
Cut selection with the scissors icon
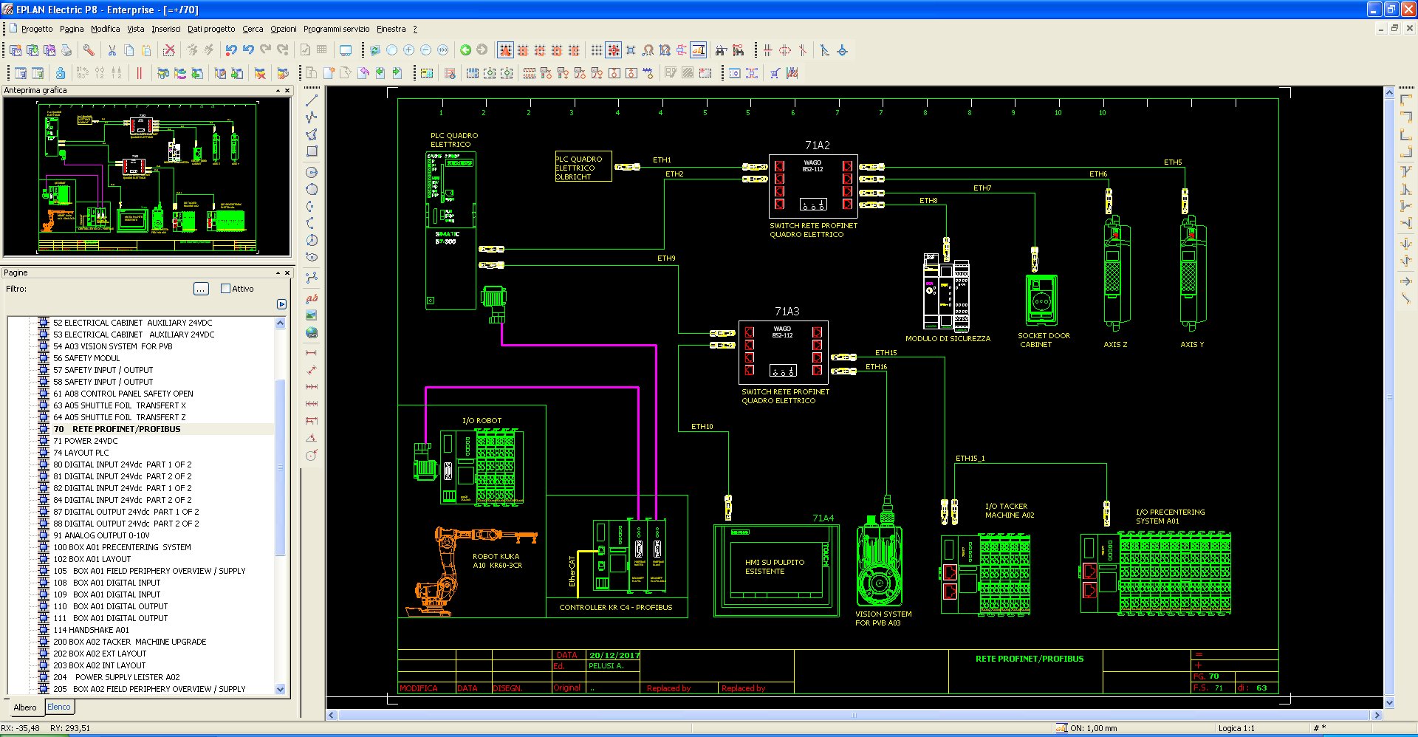(x=112, y=50)
